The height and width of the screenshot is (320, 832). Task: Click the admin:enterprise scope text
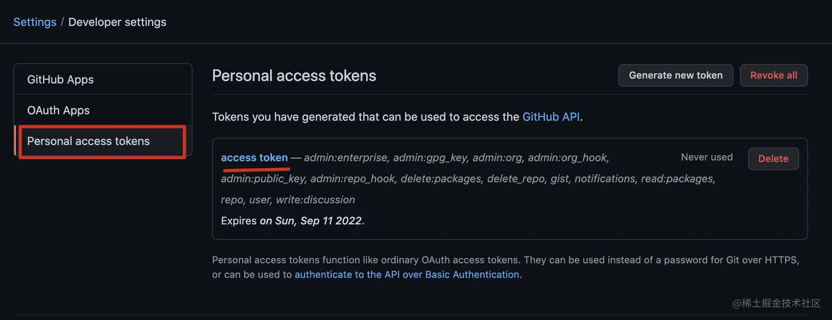346,158
